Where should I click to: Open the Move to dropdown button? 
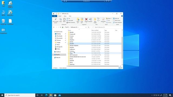click(x=78, y=20)
